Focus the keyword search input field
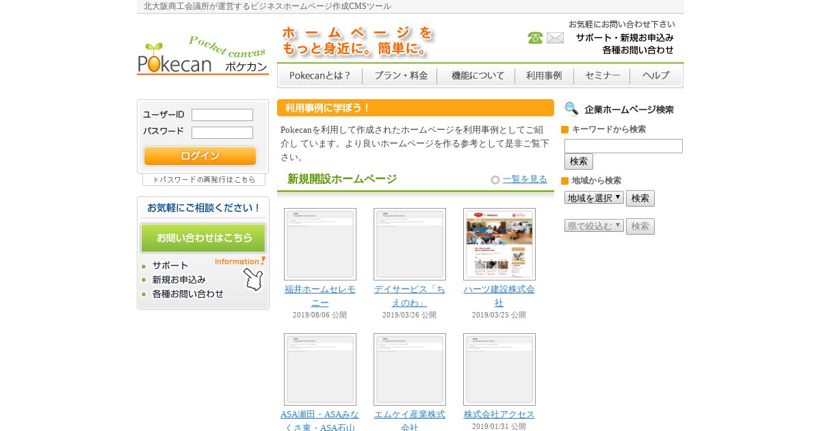Screen dimensions: 821x431 coord(623,146)
